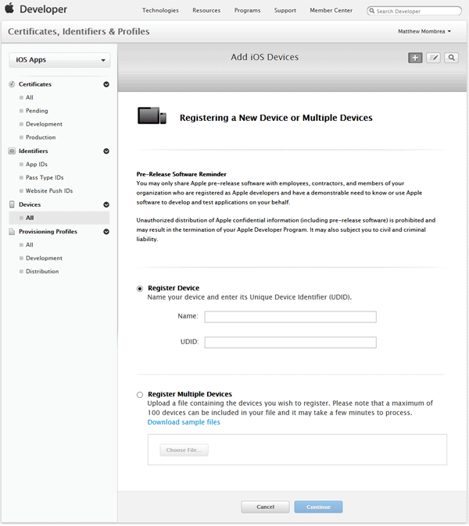
Task: Click the Certificates, Identifiers & Profiles title
Action: point(79,31)
